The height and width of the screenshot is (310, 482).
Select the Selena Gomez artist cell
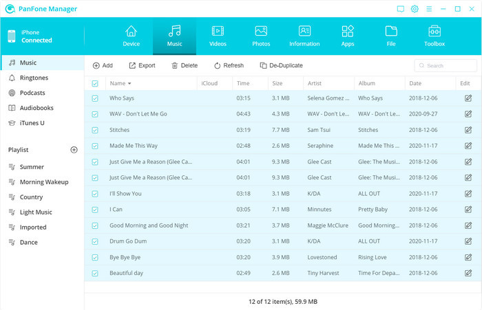pos(328,98)
